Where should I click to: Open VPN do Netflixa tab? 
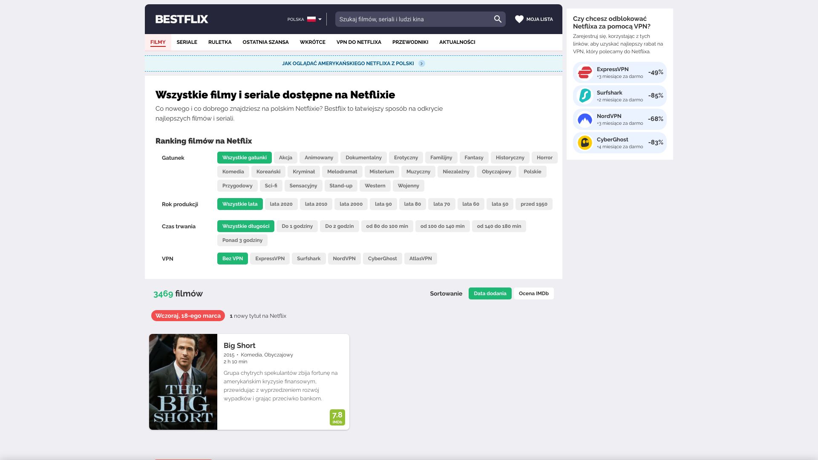(359, 42)
